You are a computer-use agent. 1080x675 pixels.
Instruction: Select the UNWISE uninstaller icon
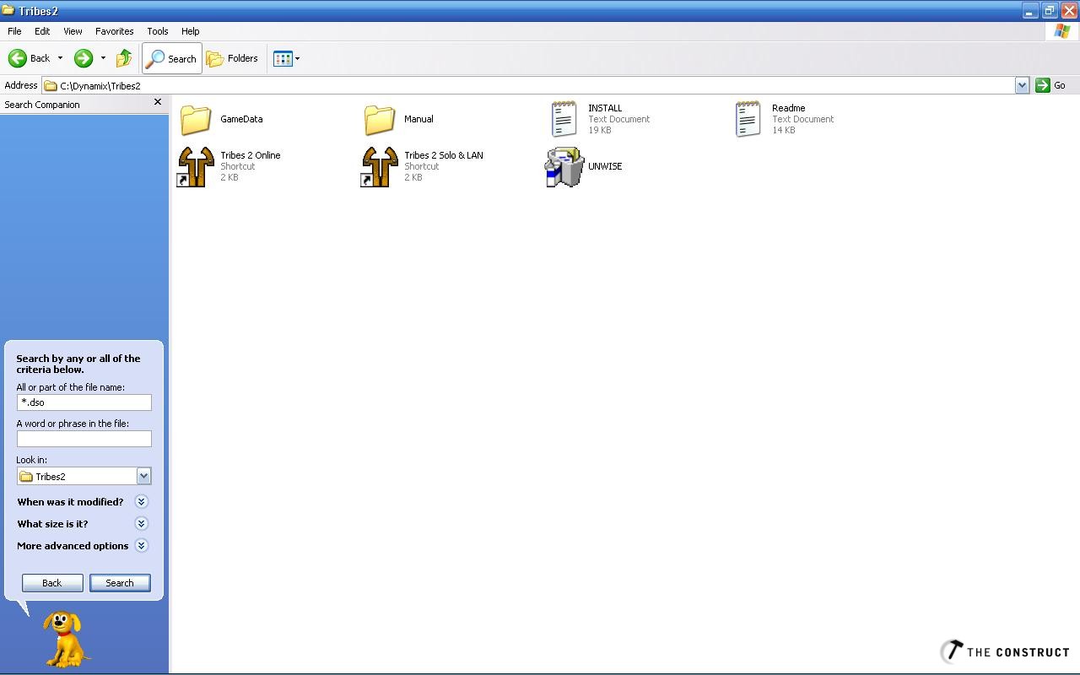click(x=564, y=166)
